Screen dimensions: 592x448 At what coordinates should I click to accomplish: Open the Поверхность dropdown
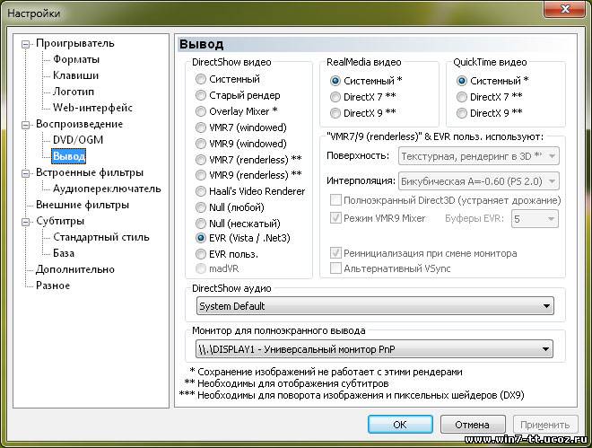point(479,156)
